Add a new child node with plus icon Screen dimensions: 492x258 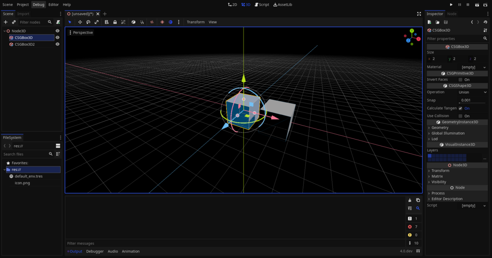[x=6, y=22]
